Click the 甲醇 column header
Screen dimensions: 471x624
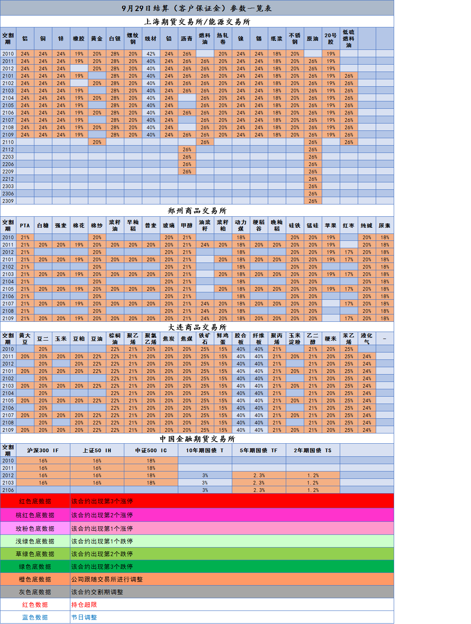[x=187, y=225]
